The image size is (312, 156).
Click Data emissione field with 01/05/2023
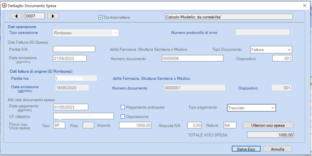[70, 58]
